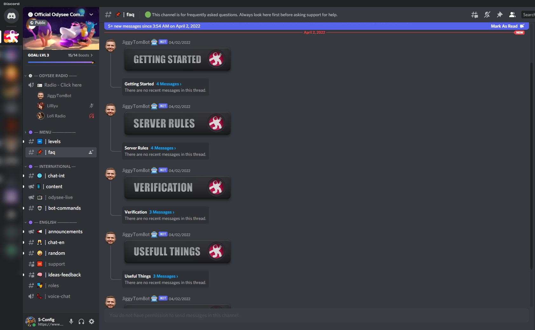Collapse the ODYSEE RADIO category

pyautogui.click(x=51, y=76)
